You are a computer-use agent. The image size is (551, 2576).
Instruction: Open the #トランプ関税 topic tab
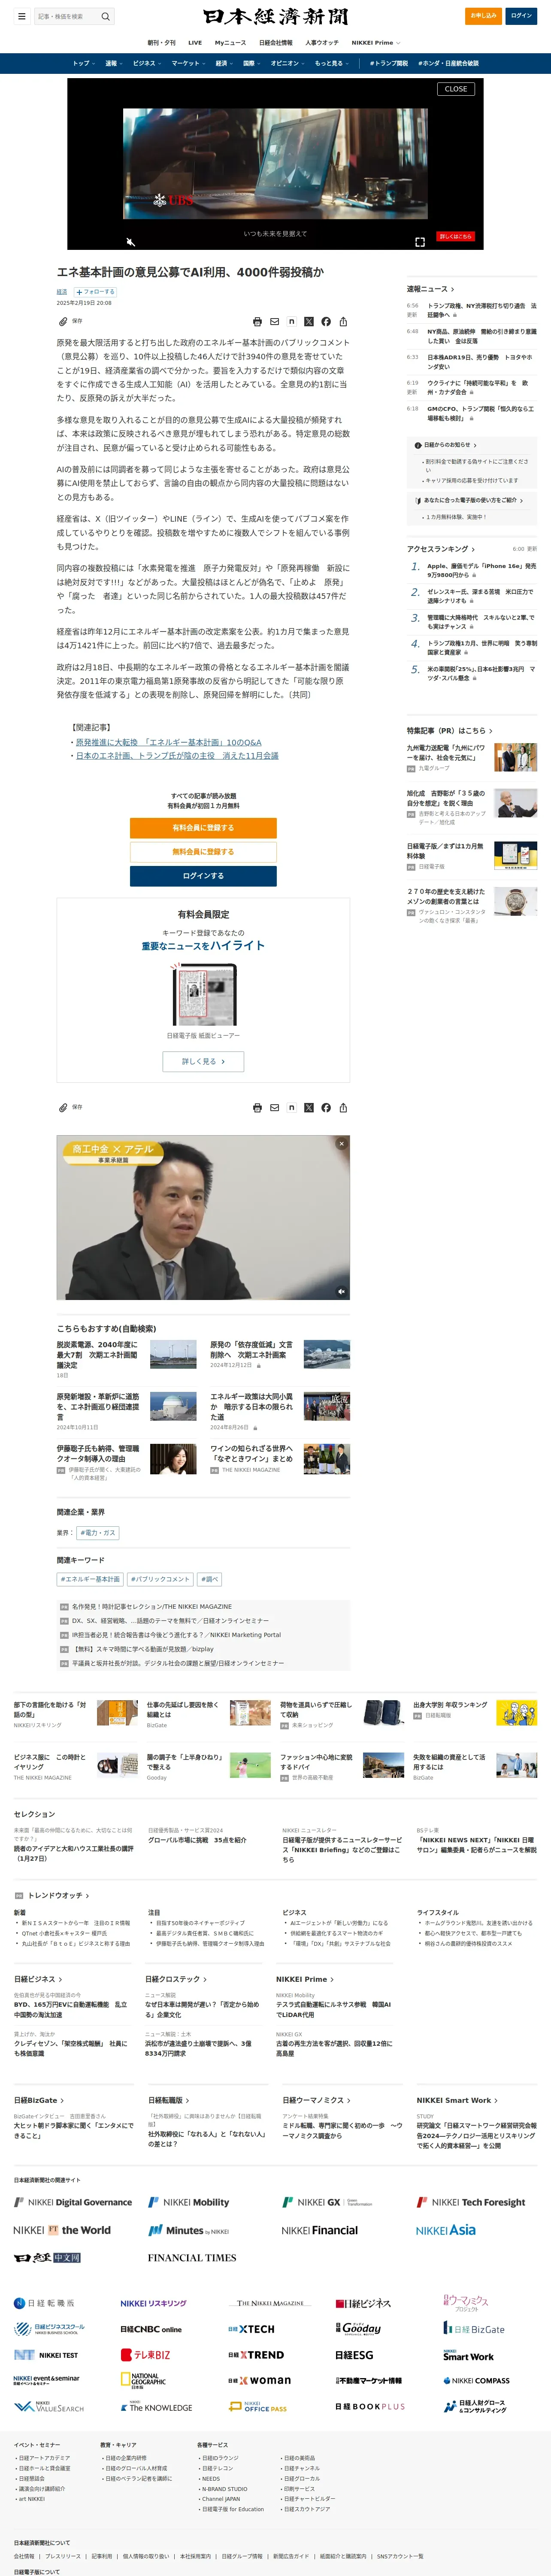coord(389,63)
